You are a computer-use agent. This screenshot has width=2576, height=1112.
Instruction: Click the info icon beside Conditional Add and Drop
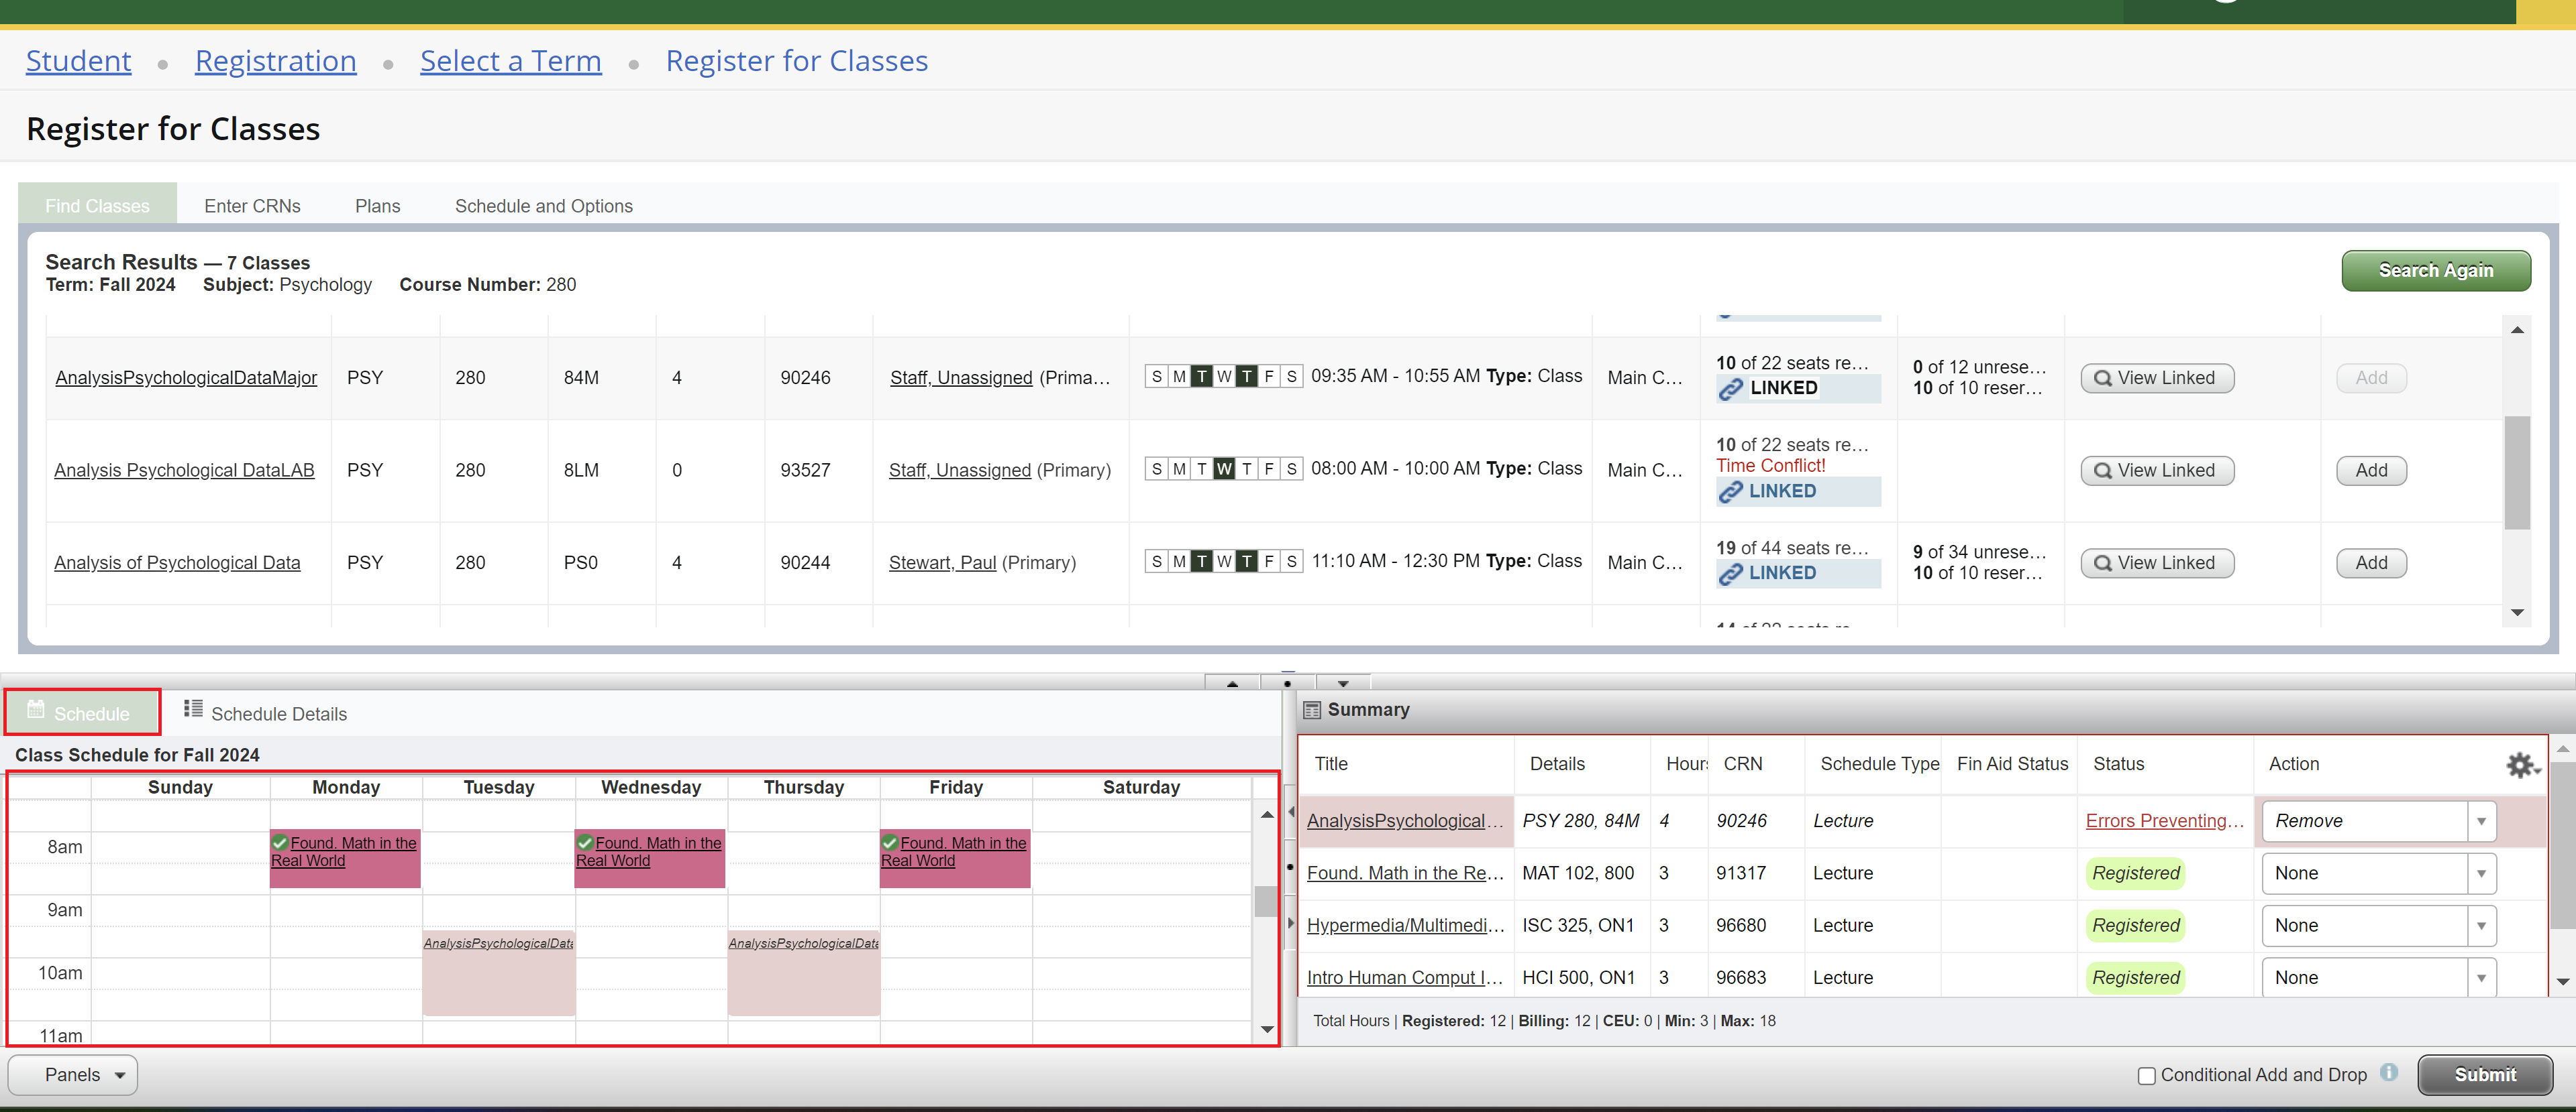pyautogui.click(x=2389, y=1072)
